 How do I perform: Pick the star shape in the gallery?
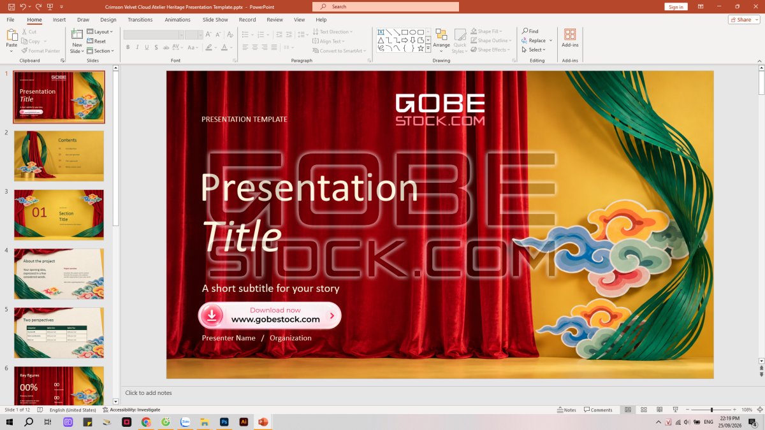click(x=421, y=48)
